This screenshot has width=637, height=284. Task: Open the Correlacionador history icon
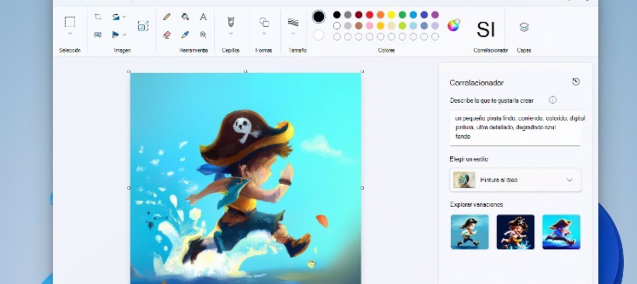coord(576,82)
